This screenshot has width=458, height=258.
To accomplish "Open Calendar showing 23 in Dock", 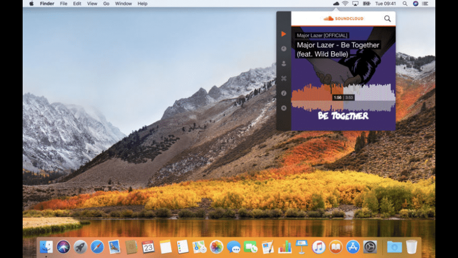I will coord(148,247).
